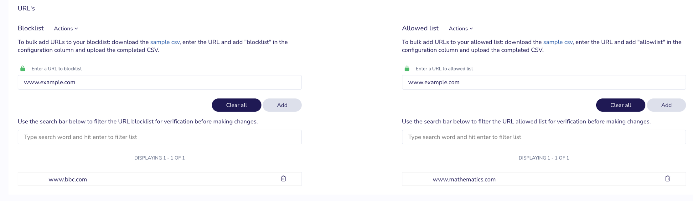Click the blocklist filter search bar

(x=160, y=137)
